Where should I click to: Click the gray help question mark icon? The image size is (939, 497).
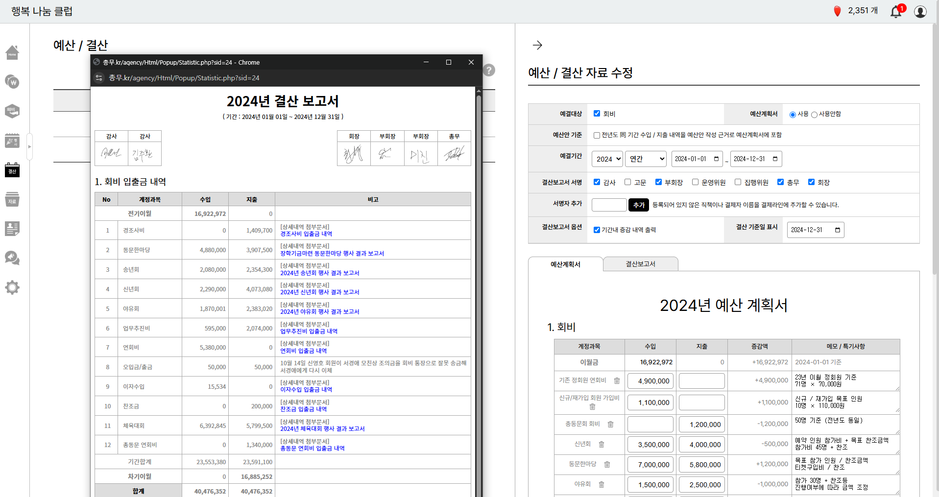point(489,70)
